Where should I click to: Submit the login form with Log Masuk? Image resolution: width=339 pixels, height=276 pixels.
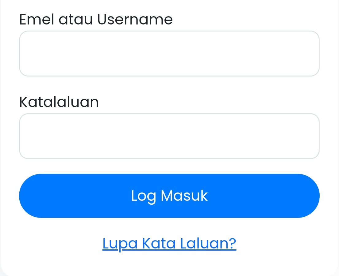169,196
